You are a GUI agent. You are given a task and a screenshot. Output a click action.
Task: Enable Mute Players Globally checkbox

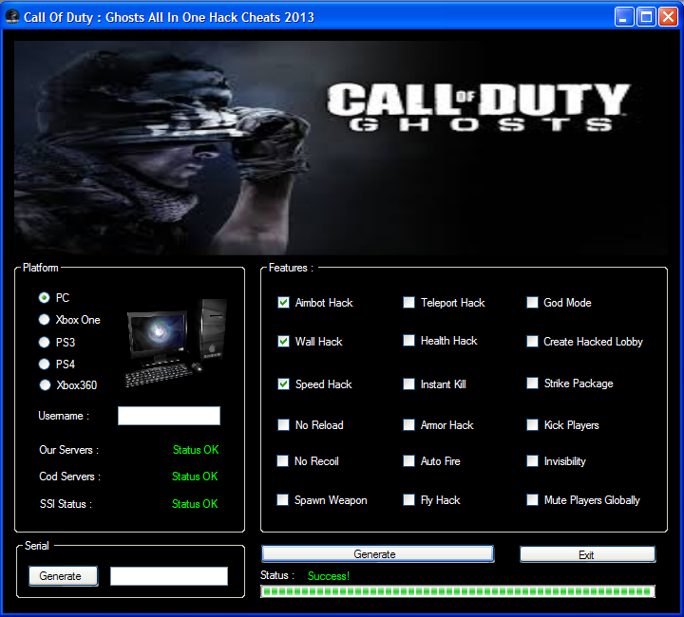click(x=532, y=500)
